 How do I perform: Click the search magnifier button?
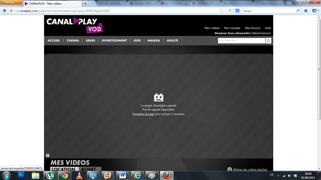point(268,41)
